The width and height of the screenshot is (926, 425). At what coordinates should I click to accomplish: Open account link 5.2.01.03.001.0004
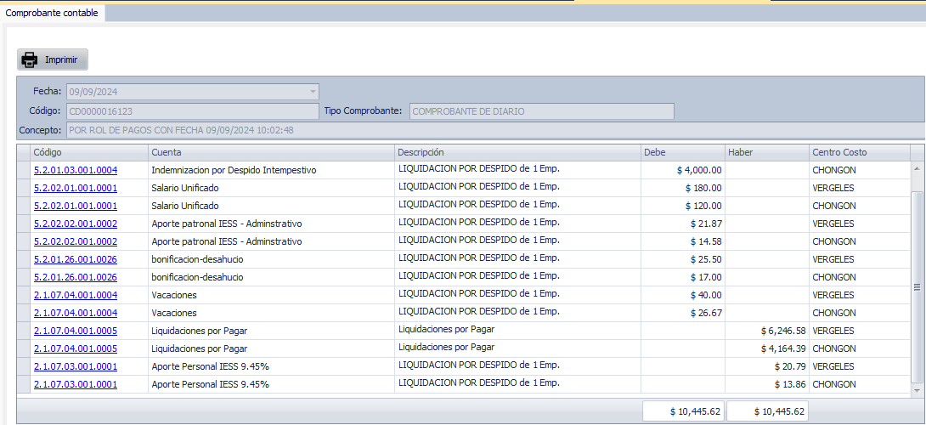(x=76, y=170)
